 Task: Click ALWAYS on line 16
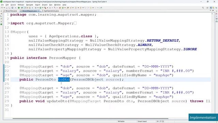tap(144, 45)
